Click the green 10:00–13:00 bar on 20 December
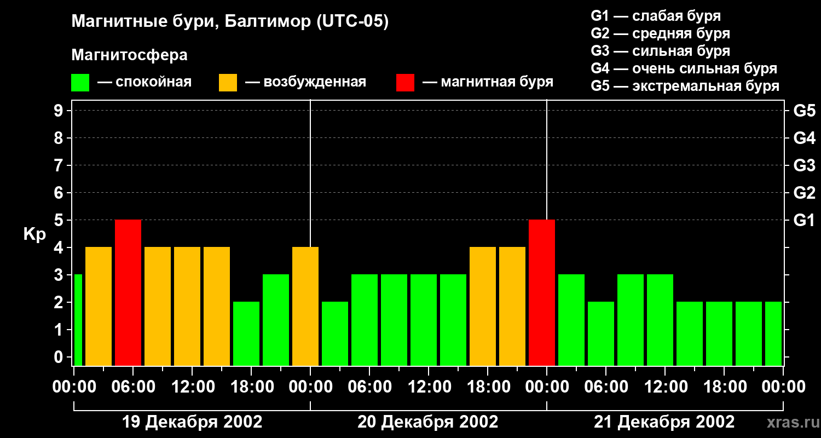Viewport: 821px width, 438px height. 424,320
